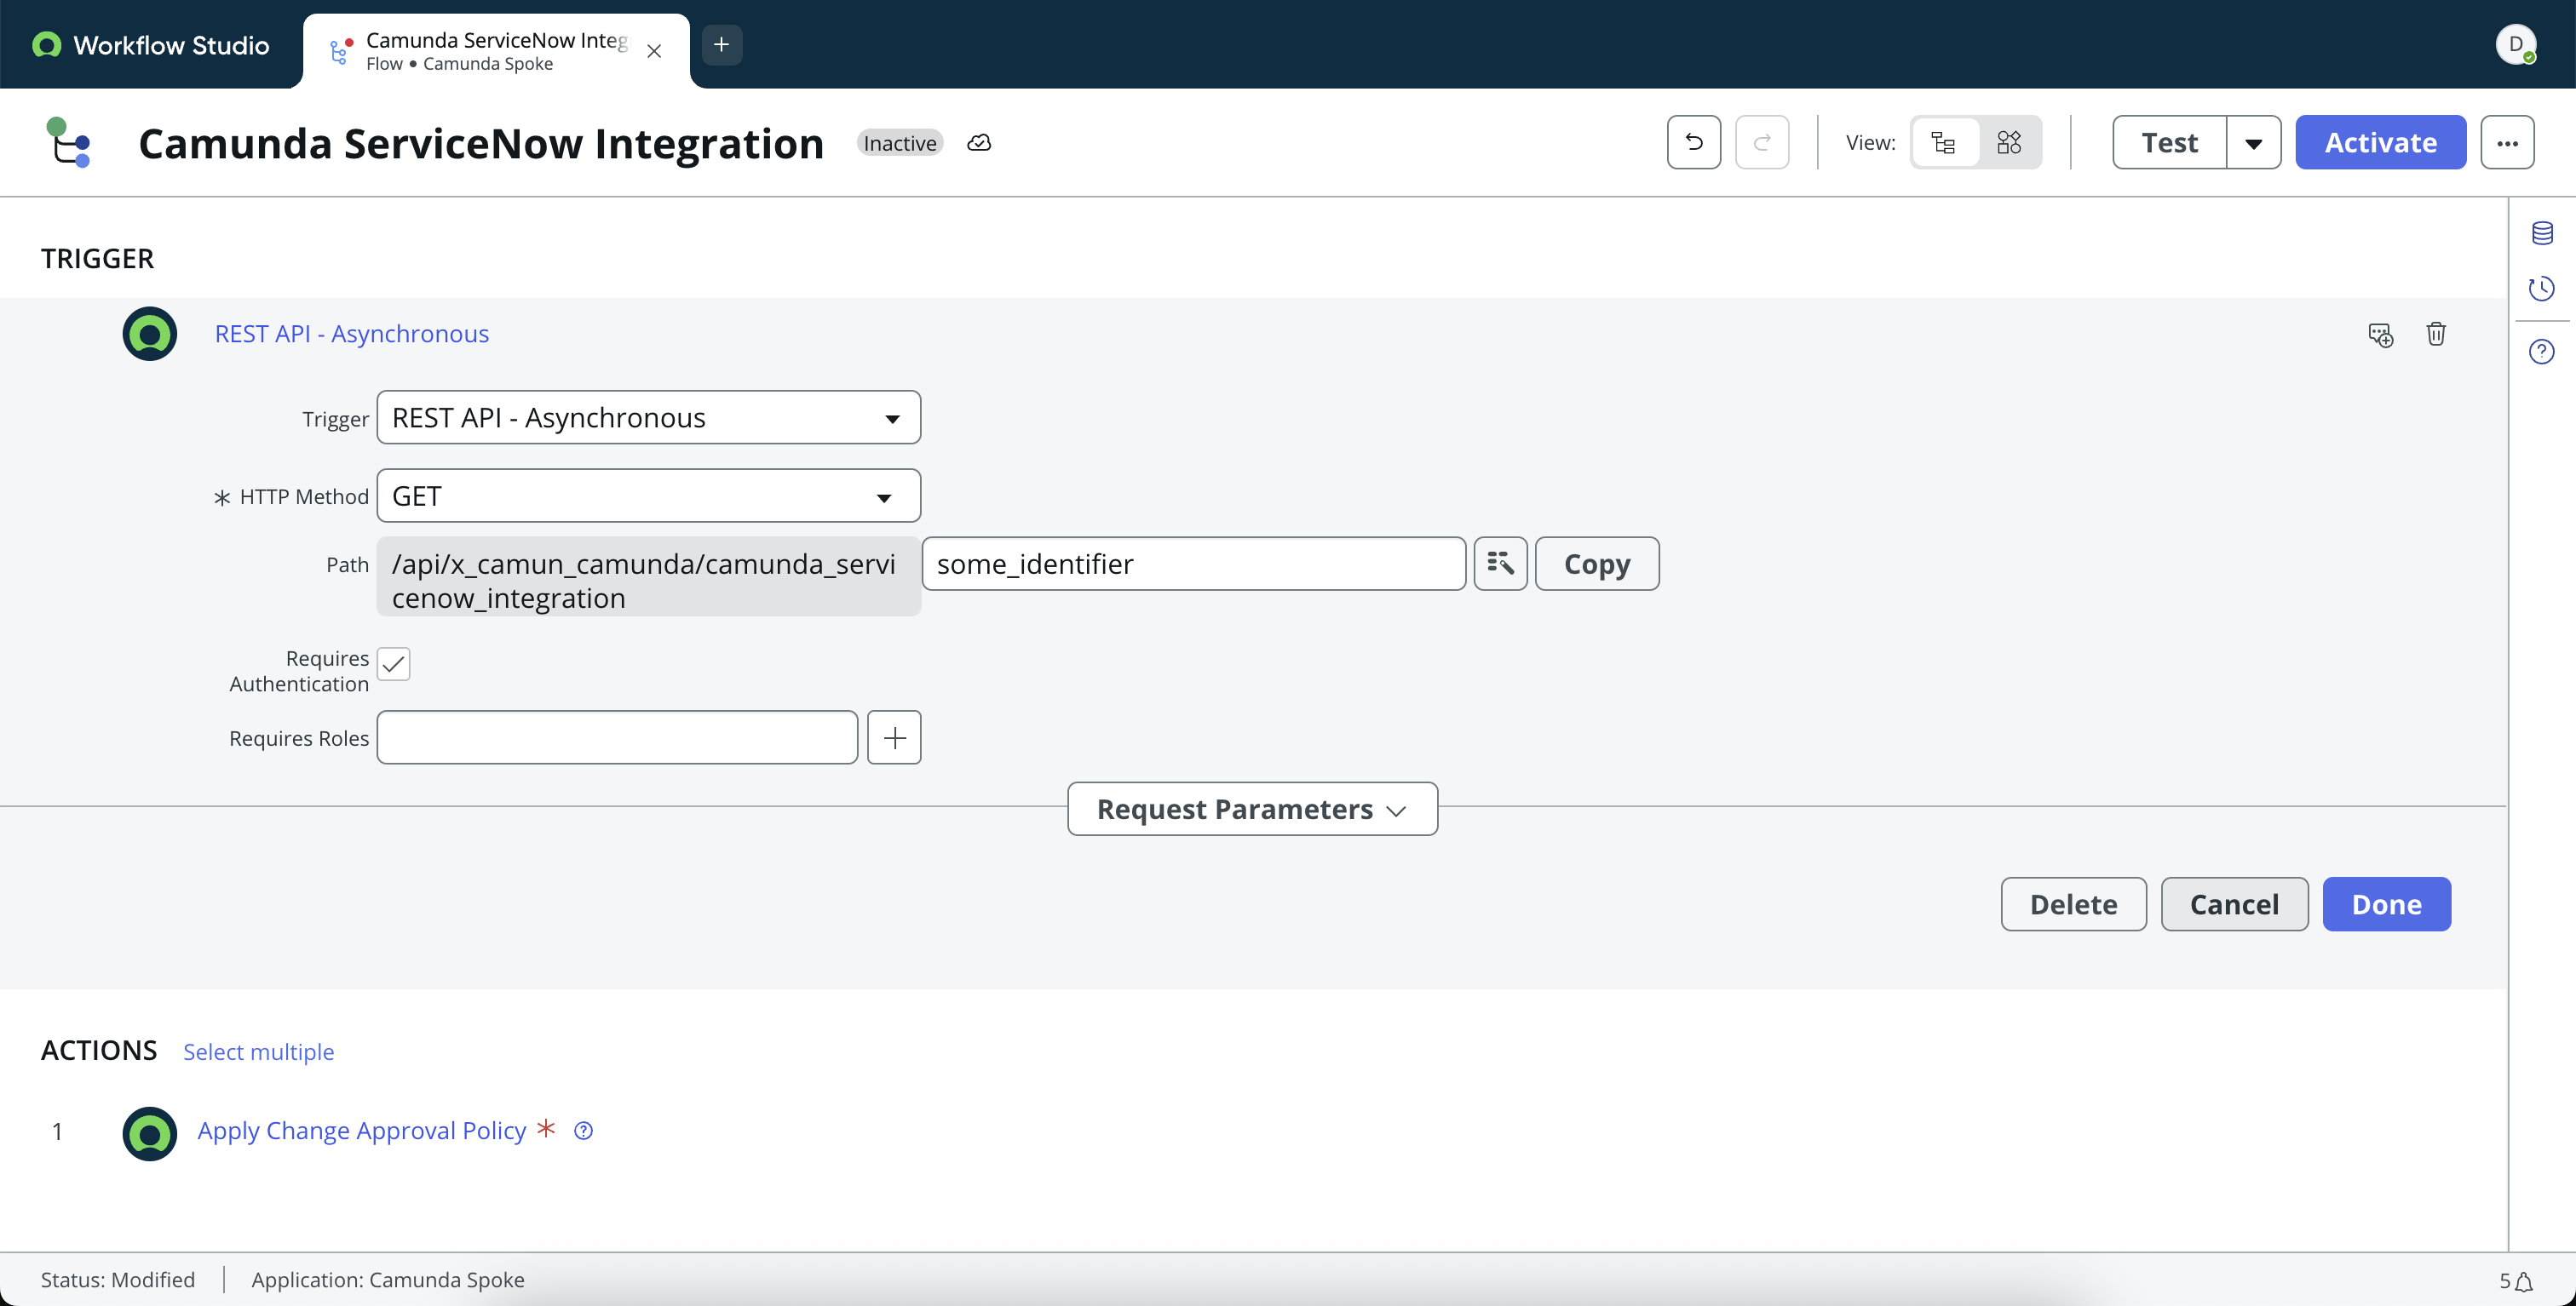Screen dimensions: 2576x1306
Task: Open the data pill picker beside some_identifier
Action: 1500,563
